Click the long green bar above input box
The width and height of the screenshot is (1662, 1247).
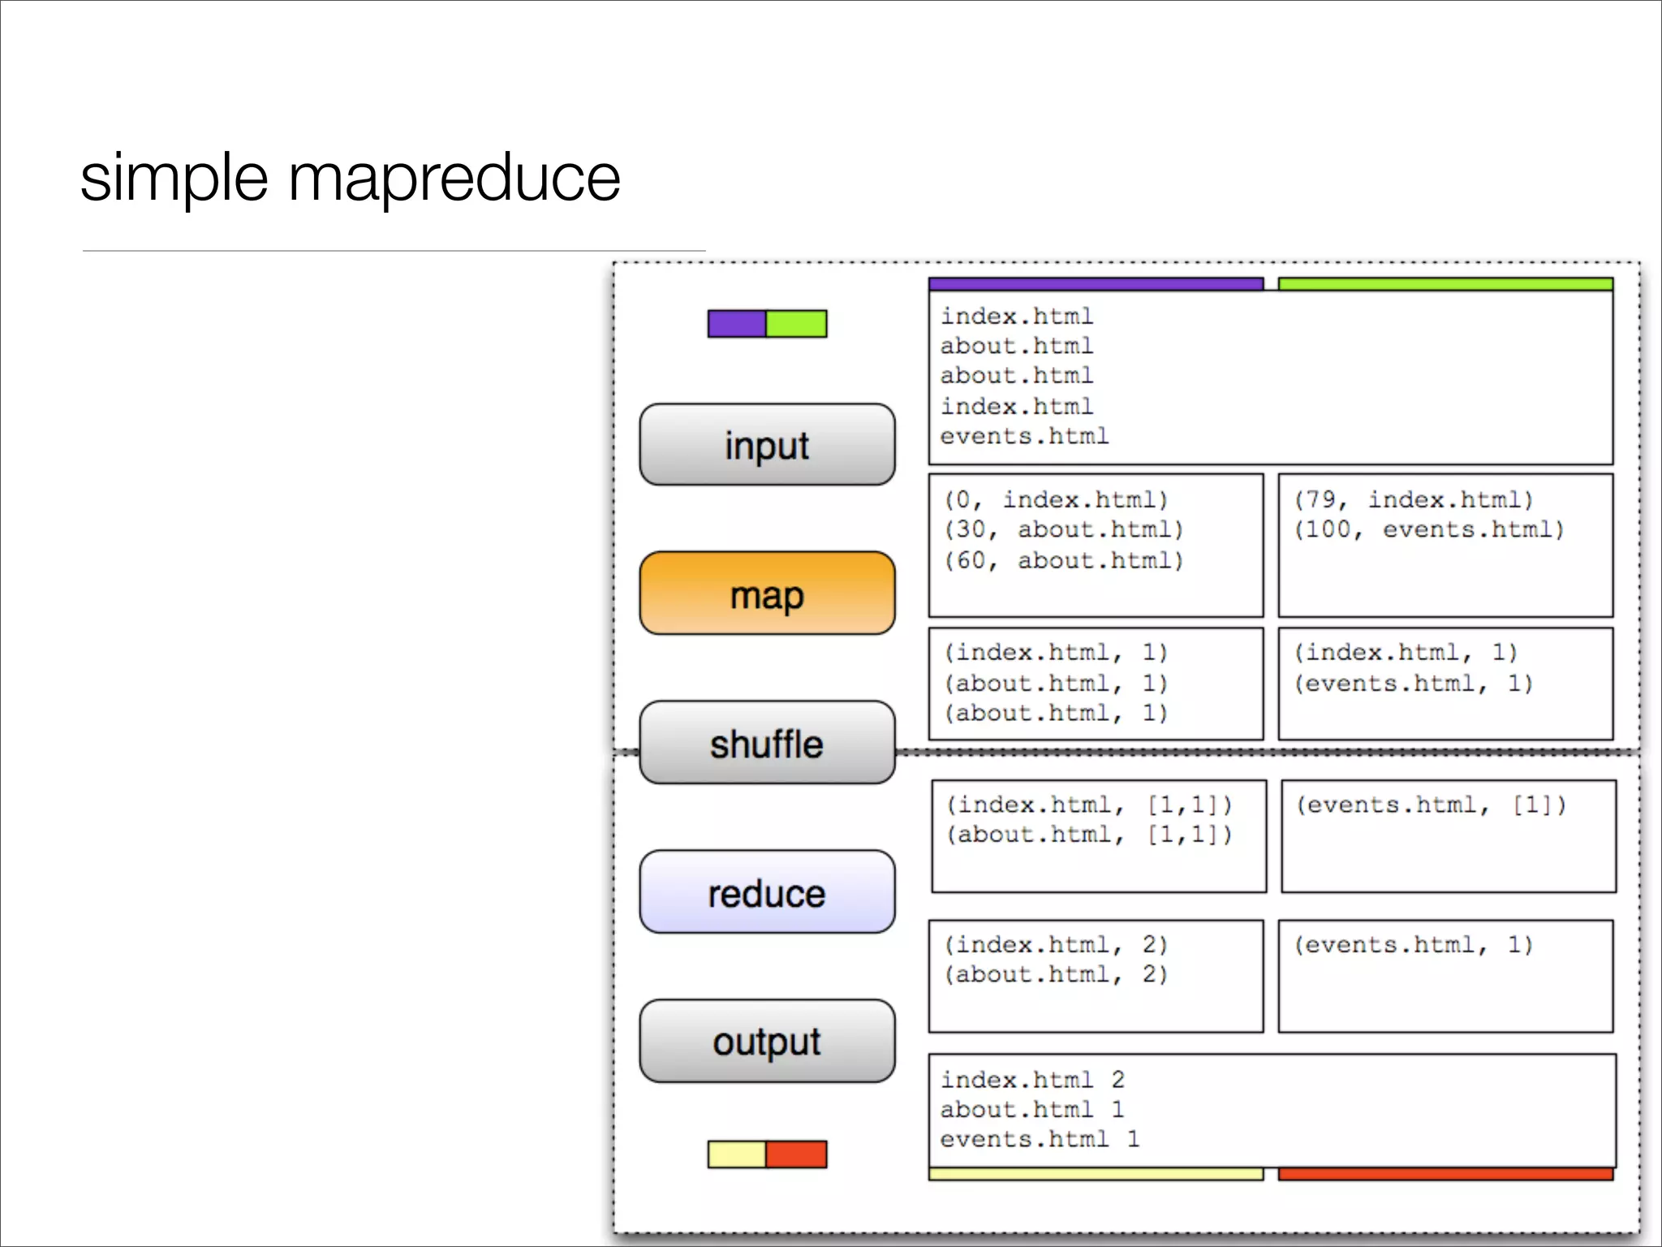[x=1445, y=284]
